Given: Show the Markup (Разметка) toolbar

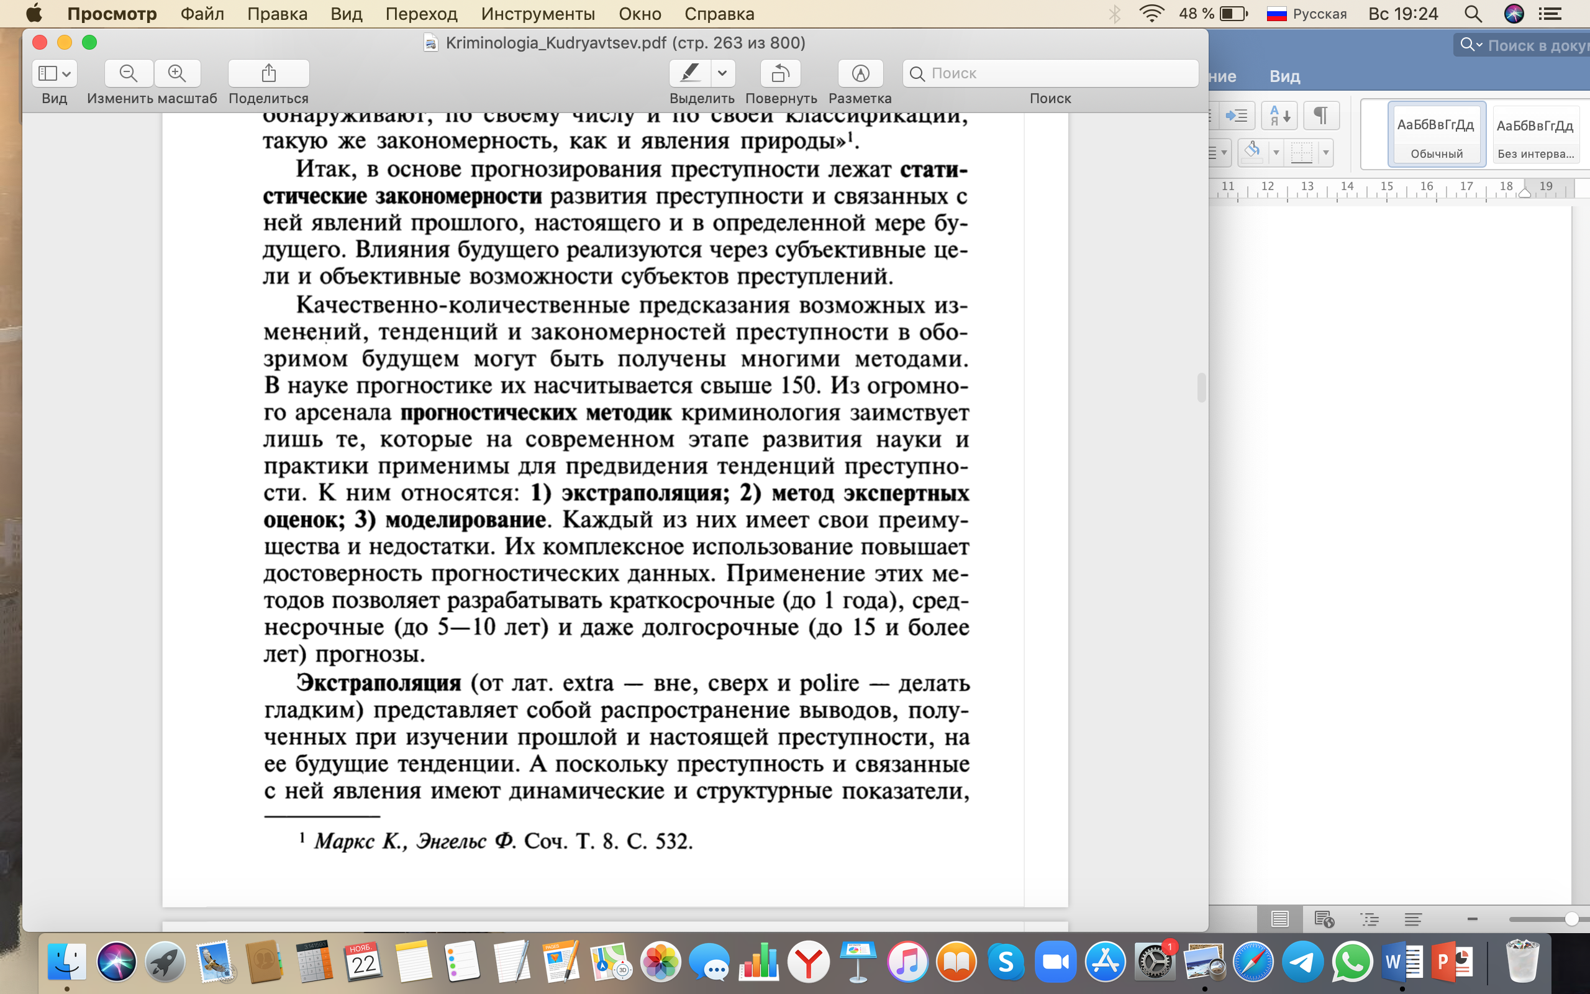Looking at the screenshot, I should point(860,73).
